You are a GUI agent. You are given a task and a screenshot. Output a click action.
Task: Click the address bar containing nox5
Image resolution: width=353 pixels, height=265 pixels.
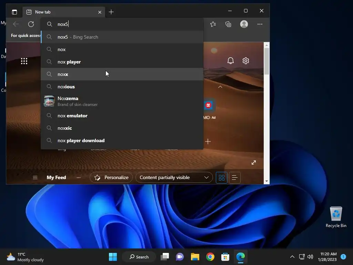[x=122, y=24]
